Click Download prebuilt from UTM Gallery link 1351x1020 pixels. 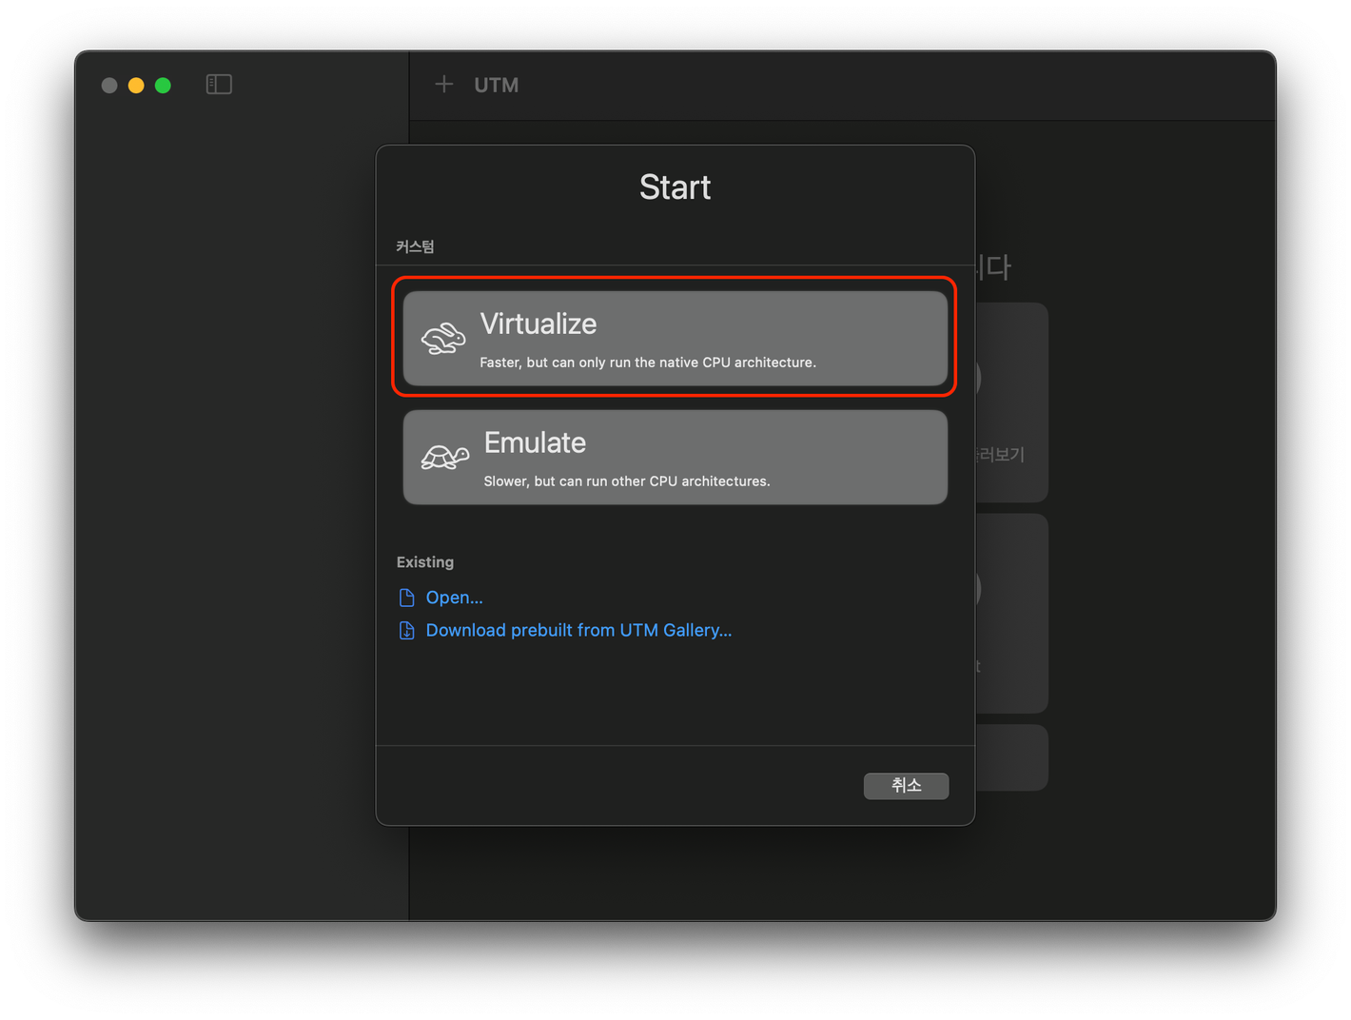coord(578,630)
